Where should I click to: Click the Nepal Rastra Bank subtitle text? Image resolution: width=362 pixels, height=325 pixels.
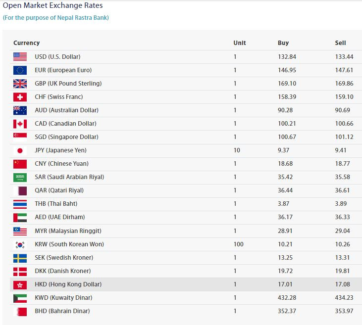coord(56,18)
